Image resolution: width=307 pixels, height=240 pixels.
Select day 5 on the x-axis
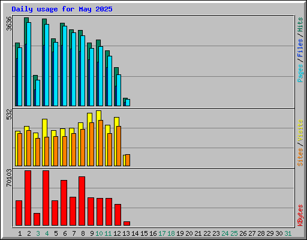[x=56, y=233]
